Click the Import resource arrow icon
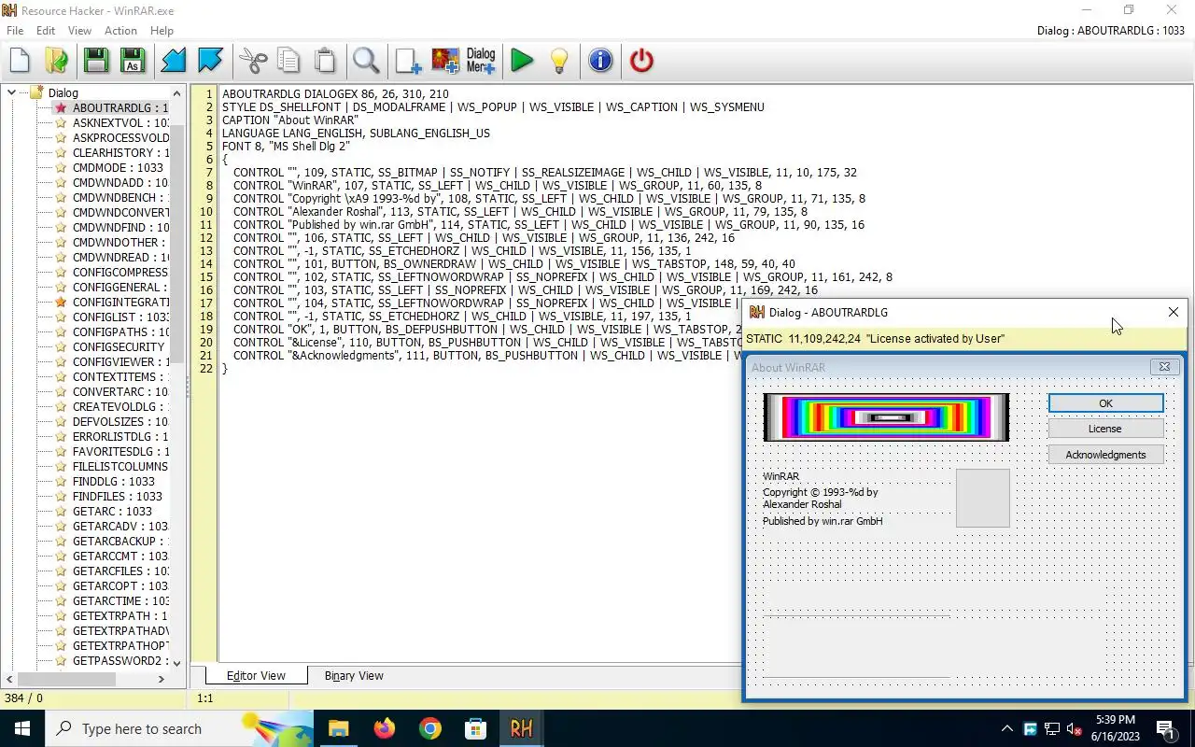This screenshot has height=747, width=1195. coord(174,61)
